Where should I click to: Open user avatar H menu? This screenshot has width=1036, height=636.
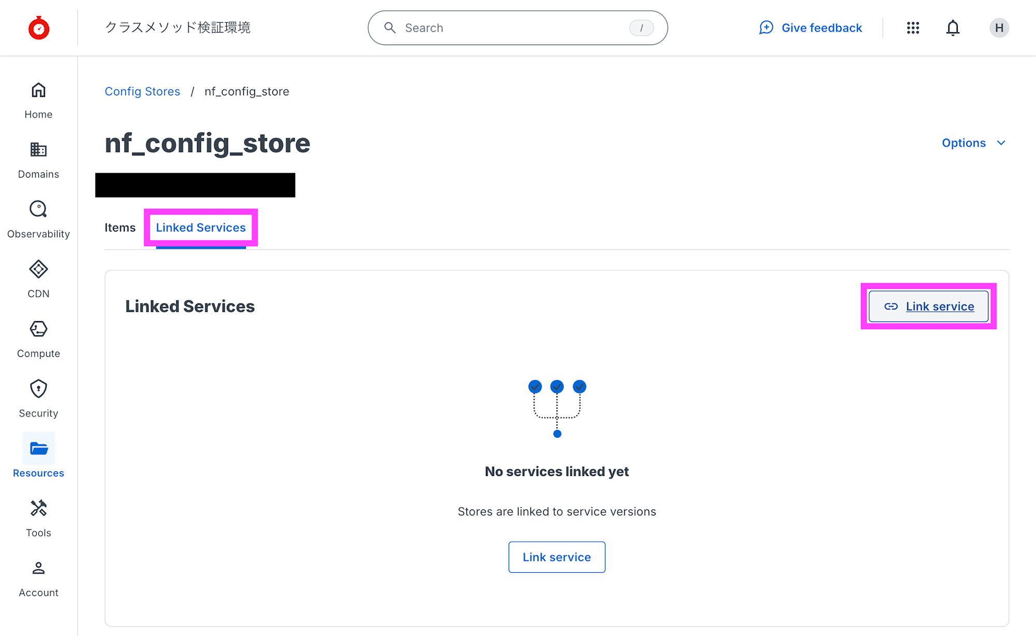(999, 28)
